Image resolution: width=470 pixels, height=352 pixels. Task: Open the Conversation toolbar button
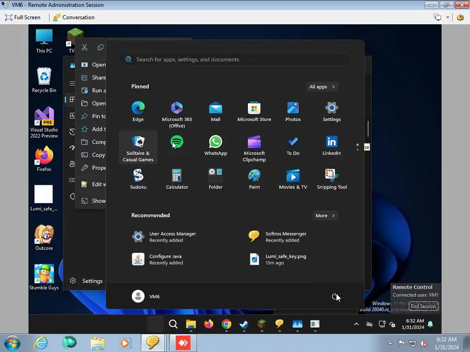pos(74,17)
